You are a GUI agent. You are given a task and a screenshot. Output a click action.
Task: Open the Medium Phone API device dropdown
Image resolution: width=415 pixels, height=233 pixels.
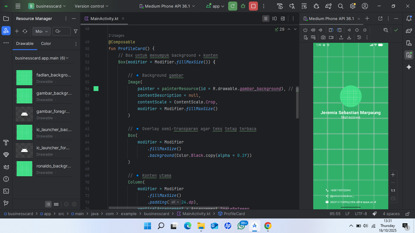click(x=167, y=6)
